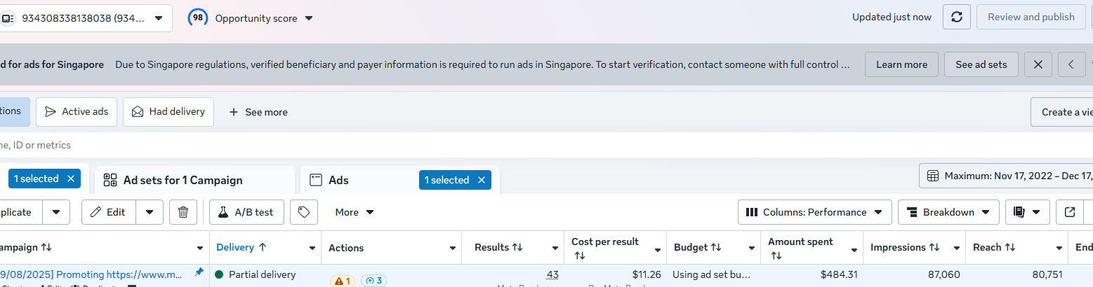
Task: Open the reports icon dropdown
Action: [1028, 212]
